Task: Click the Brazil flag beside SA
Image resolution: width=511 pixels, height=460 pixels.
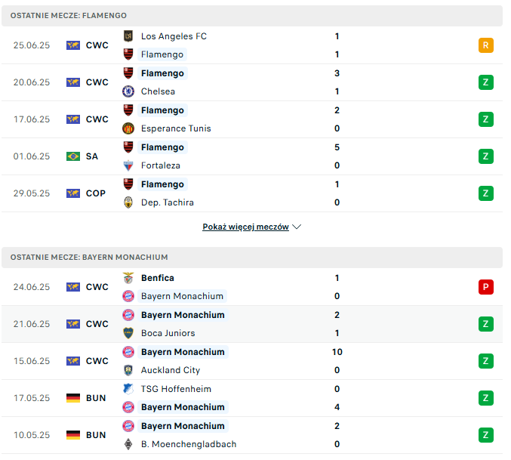Action: 73,156
